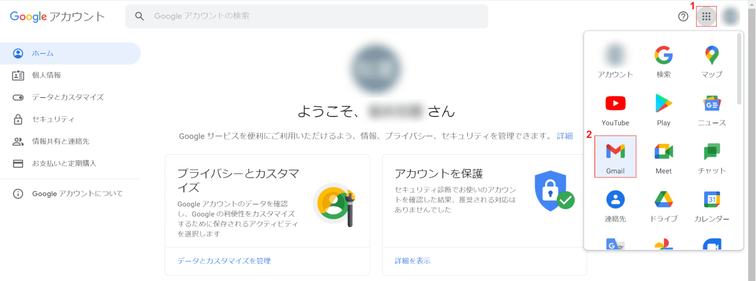The width and height of the screenshot is (756, 281).
Task: Launch Meet from the apps panel
Action: [x=664, y=157]
